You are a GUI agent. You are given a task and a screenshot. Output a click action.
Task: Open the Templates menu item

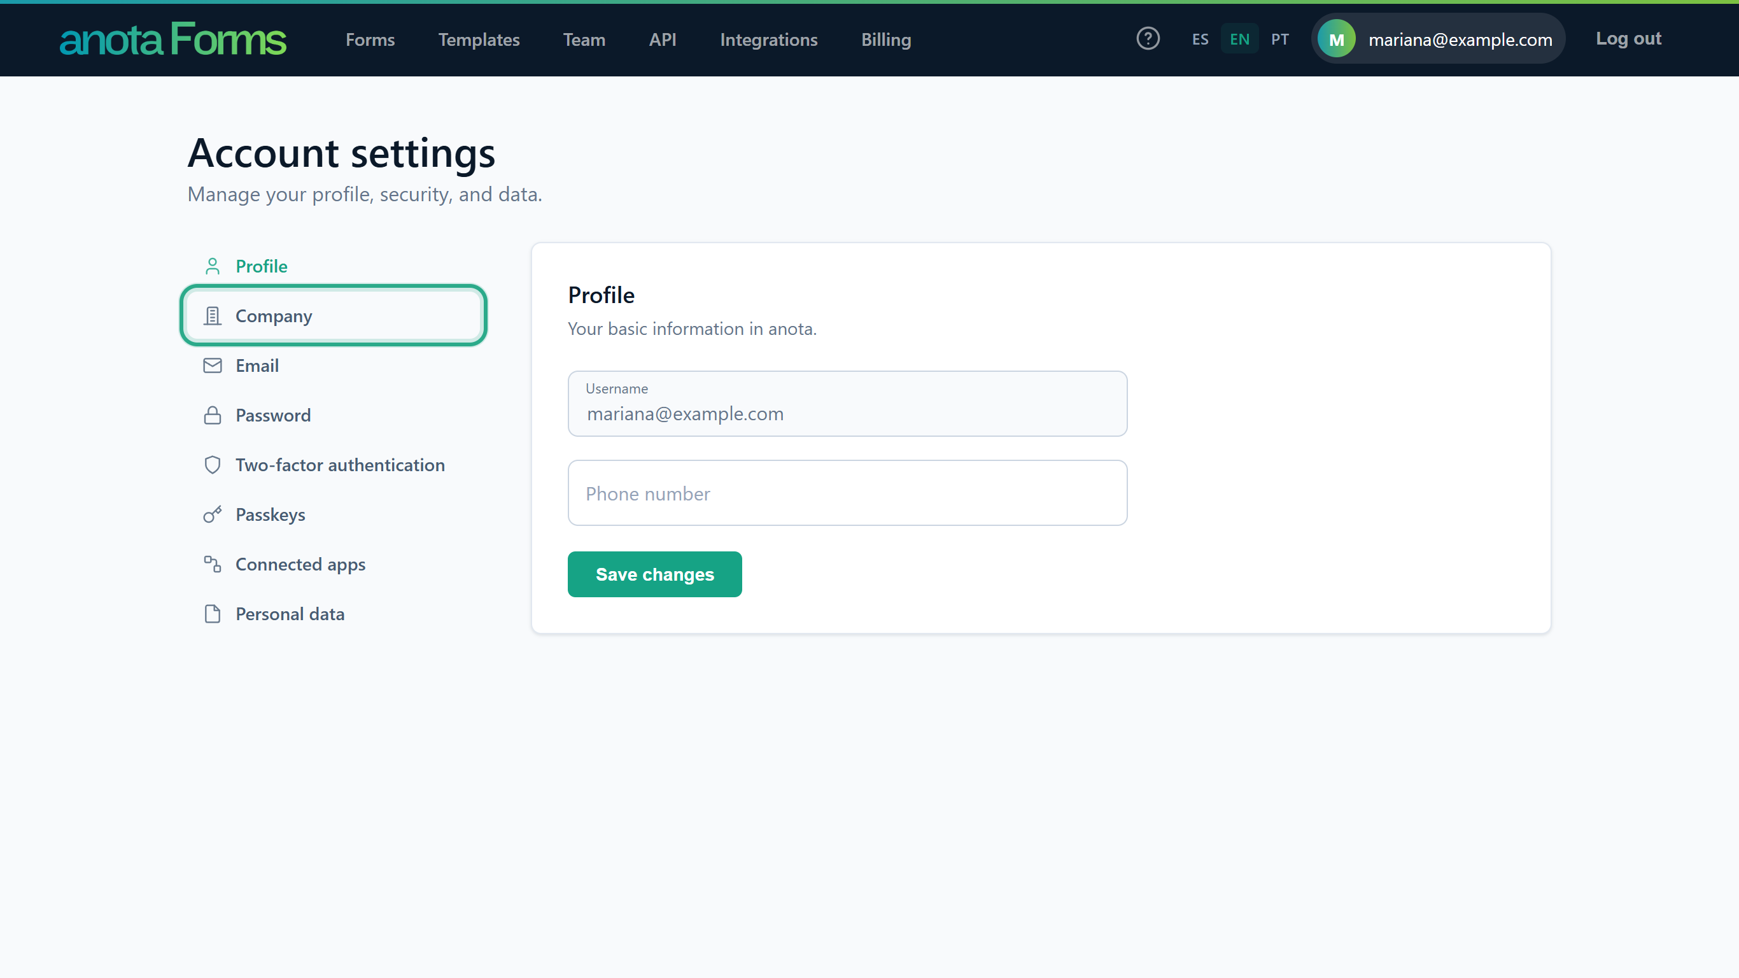click(x=479, y=40)
